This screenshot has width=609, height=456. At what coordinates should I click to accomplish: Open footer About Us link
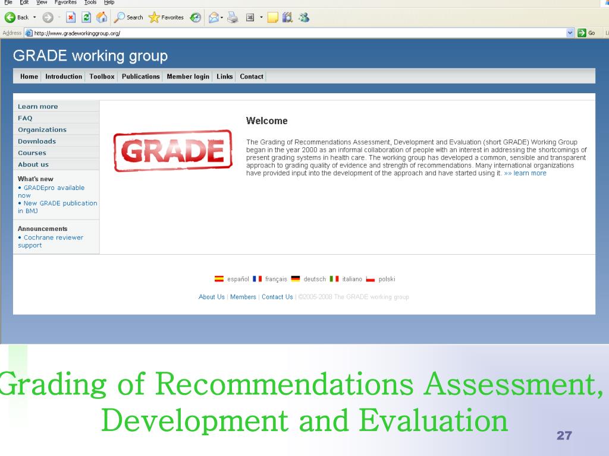[x=212, y=297]
